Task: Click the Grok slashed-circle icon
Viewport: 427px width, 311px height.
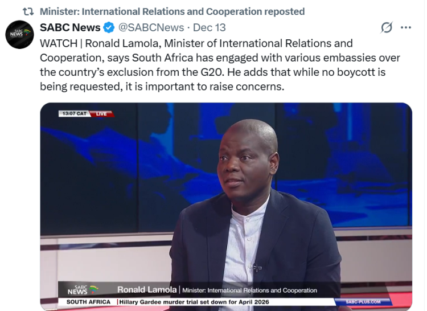Action: (x=387, y=27)
